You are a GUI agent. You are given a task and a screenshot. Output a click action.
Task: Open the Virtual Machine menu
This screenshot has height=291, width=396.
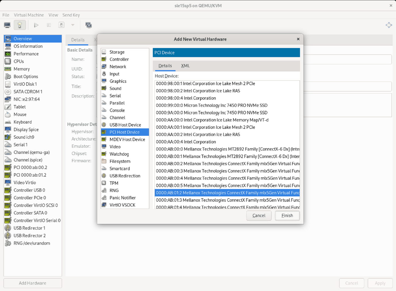pos(29,15)
